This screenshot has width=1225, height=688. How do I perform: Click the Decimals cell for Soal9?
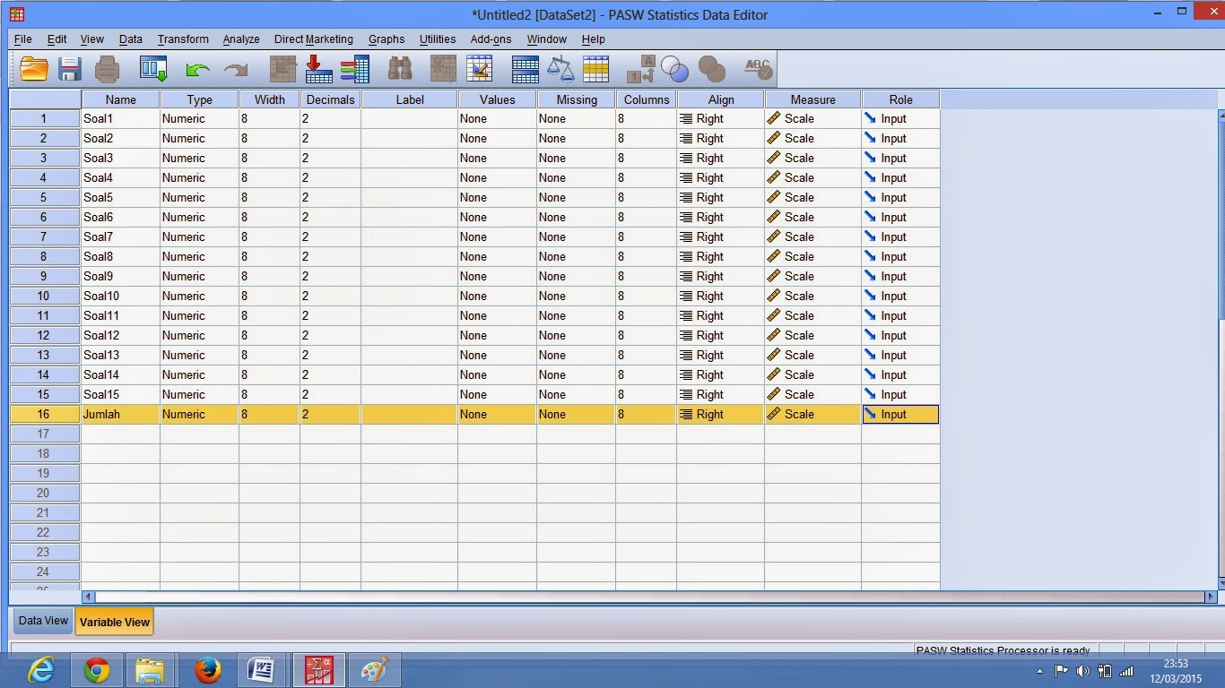pyautogui.click(x=330, y=276)
